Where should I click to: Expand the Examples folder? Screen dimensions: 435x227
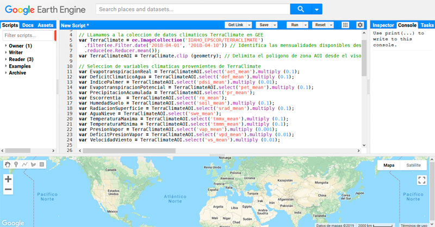6,66
